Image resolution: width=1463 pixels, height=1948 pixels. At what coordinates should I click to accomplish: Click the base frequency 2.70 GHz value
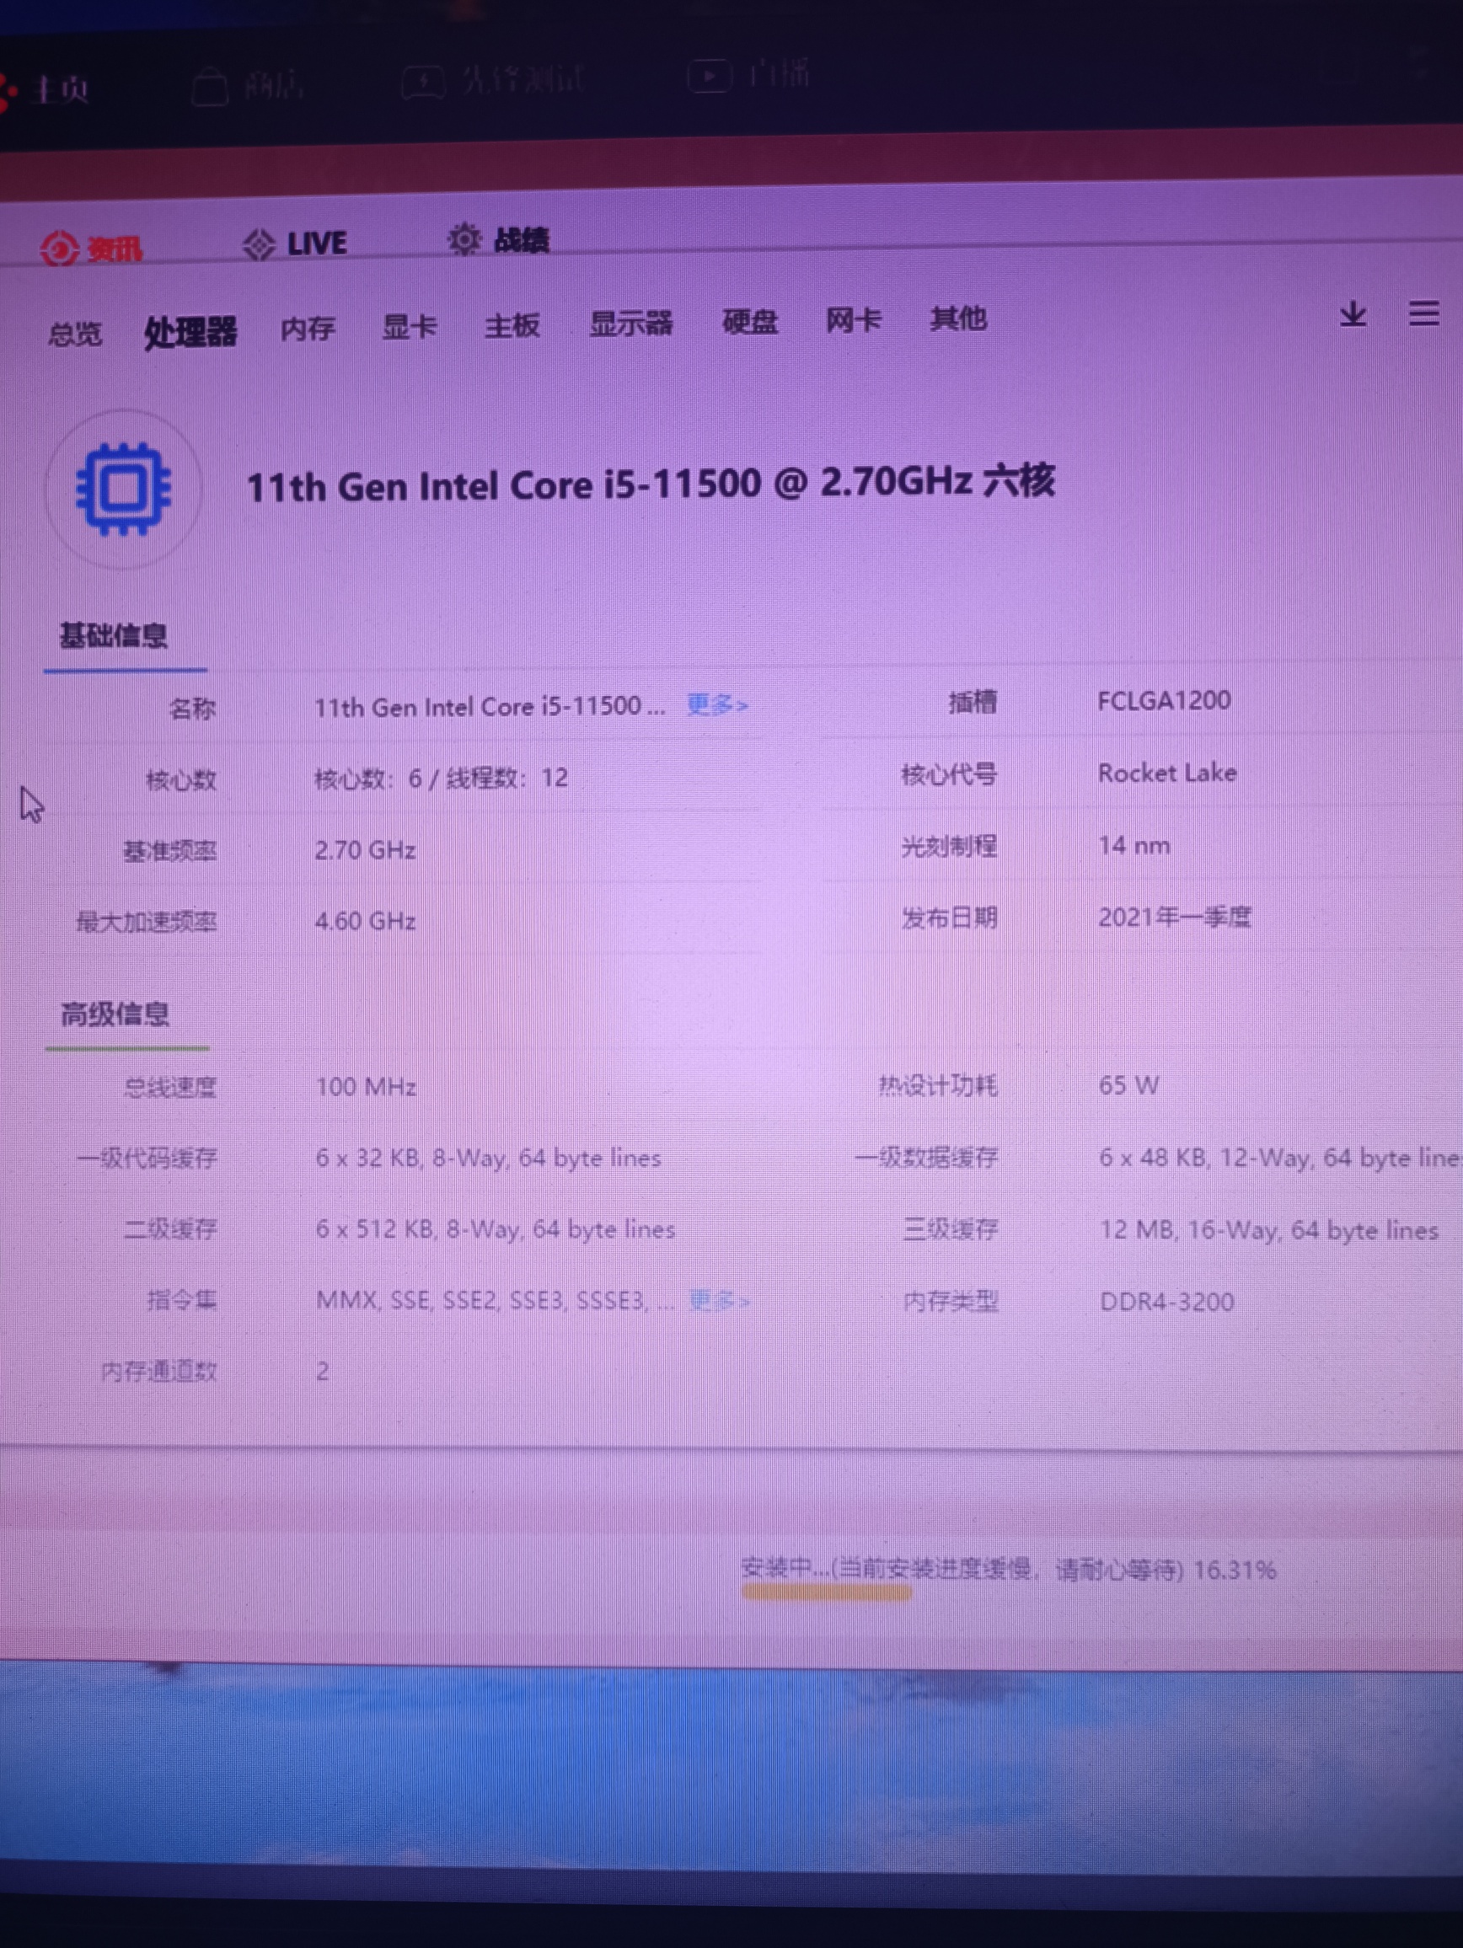(x=365, y=850)
